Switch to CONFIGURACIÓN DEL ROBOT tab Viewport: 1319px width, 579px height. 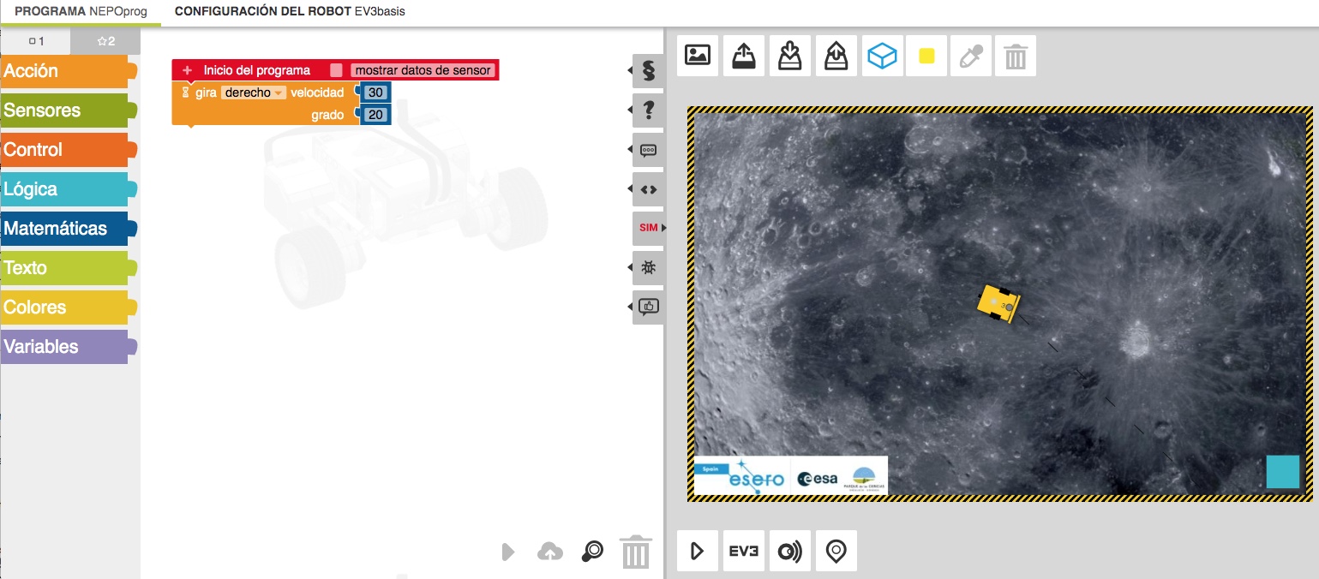click(x=289, y=12)
